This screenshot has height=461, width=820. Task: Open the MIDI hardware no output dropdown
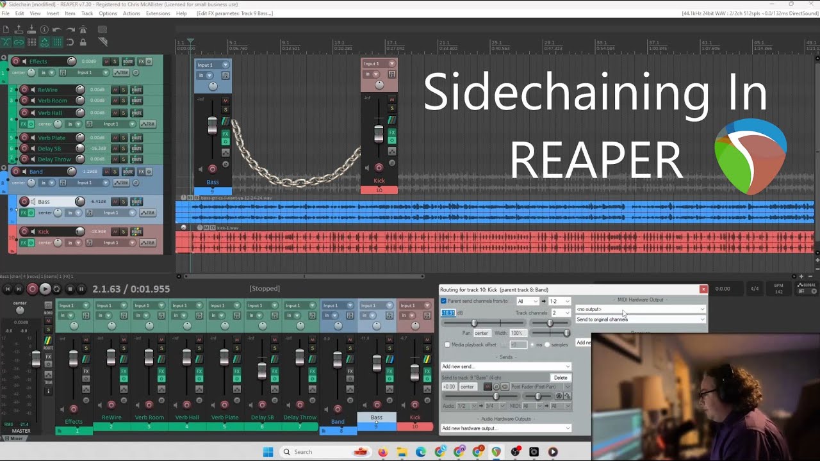[641, 309]
